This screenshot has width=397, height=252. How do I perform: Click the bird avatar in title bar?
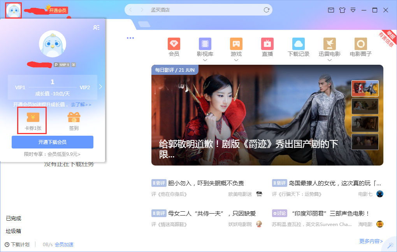[x=13, y=10]
